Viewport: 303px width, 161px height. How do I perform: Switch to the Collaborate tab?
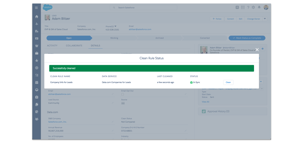[x=74, y=46]
